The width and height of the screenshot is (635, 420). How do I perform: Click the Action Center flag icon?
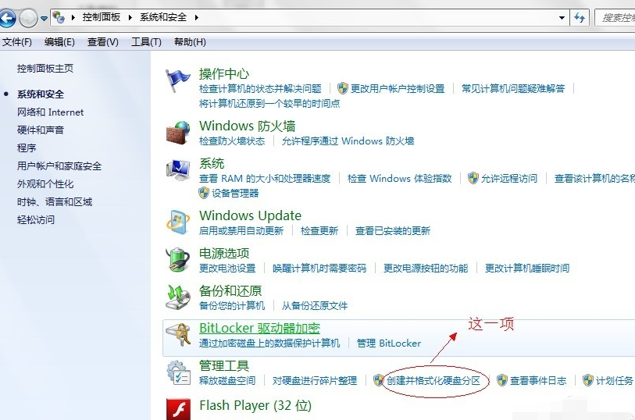[x=177, y=80]
